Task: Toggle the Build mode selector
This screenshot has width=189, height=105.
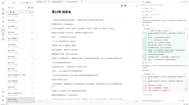Action: [145, 101]
